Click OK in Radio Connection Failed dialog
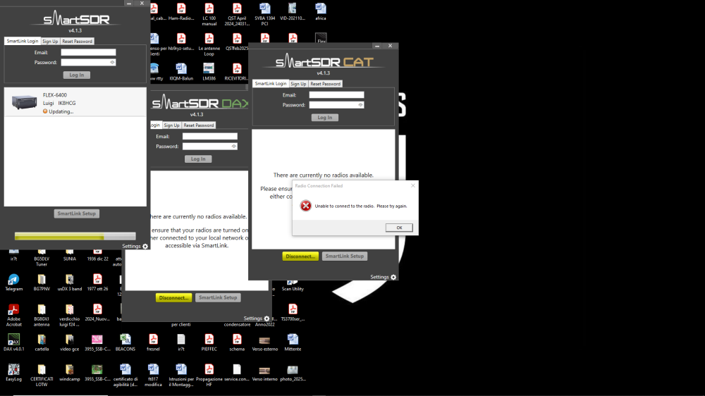 pyautogui.click(x=399, y=228)
